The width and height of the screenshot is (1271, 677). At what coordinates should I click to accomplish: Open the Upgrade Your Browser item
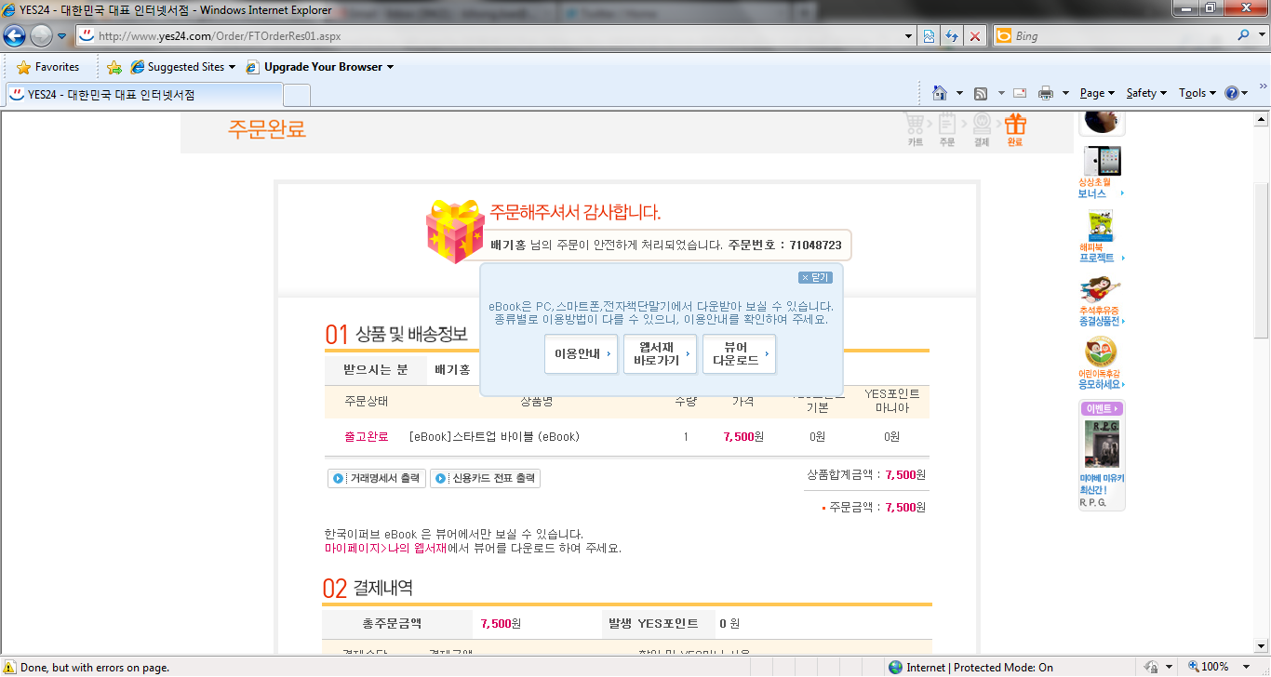pyautogui.click(x=320, y=67)
